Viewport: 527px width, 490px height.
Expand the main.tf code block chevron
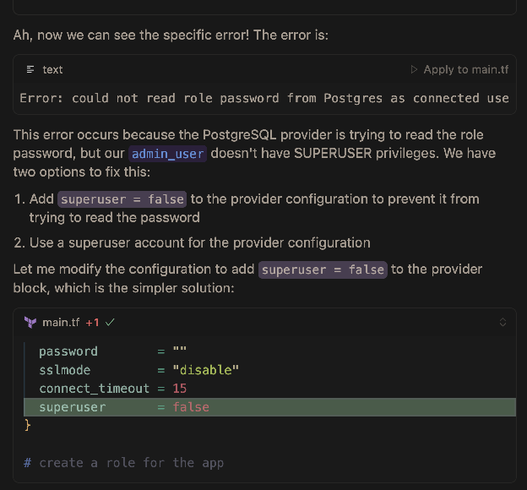point(503,322)
